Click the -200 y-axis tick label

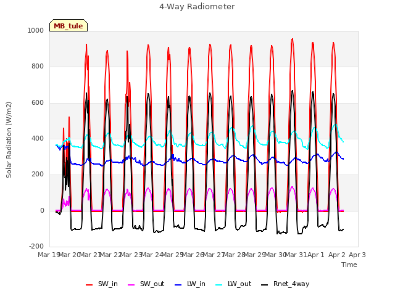36,246
